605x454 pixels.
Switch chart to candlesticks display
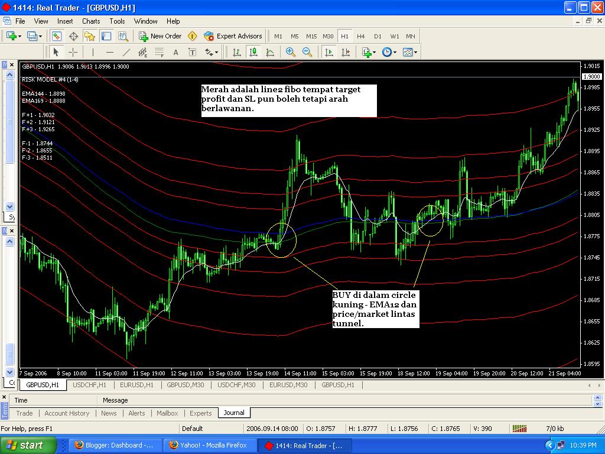point(253,52)
